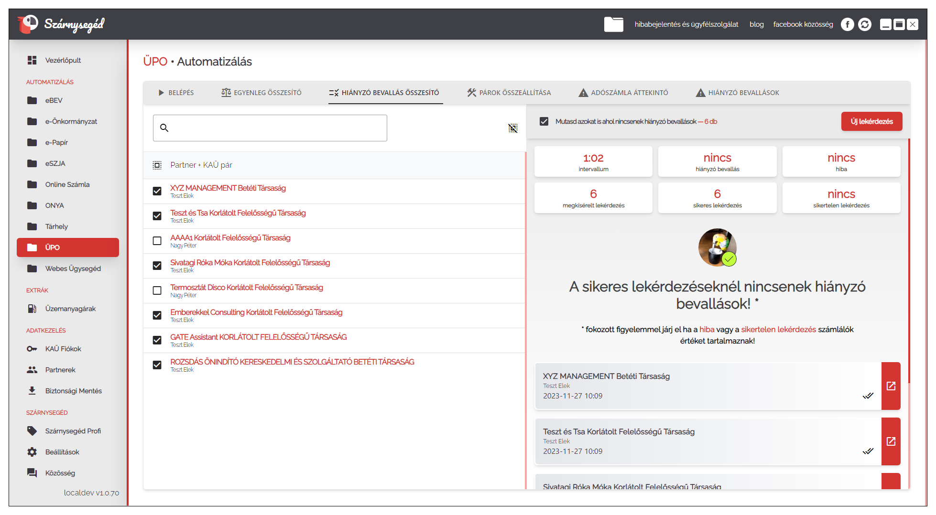Switch to the Egyenleg Összesítő tab
The image size is (936, 515).
pyautogui.click(x=261, y=93)
